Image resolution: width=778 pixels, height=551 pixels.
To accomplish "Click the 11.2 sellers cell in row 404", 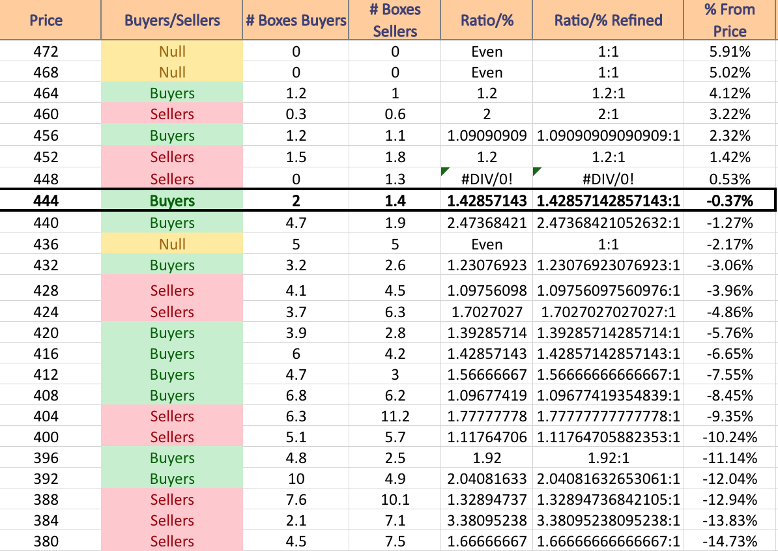I will (394, 416).
